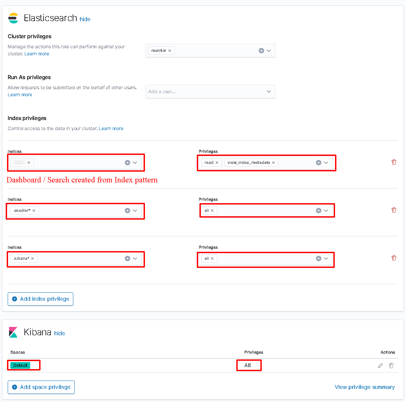Hide the Kibana section
The image size is (406, 402).
point(60,333)
